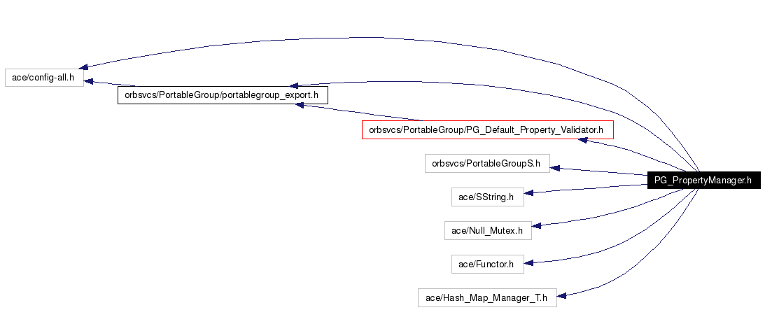Open the orbsvcs/PortableGroup/portablegroup_export.h node
765x310 pixels.
[223, 95]
